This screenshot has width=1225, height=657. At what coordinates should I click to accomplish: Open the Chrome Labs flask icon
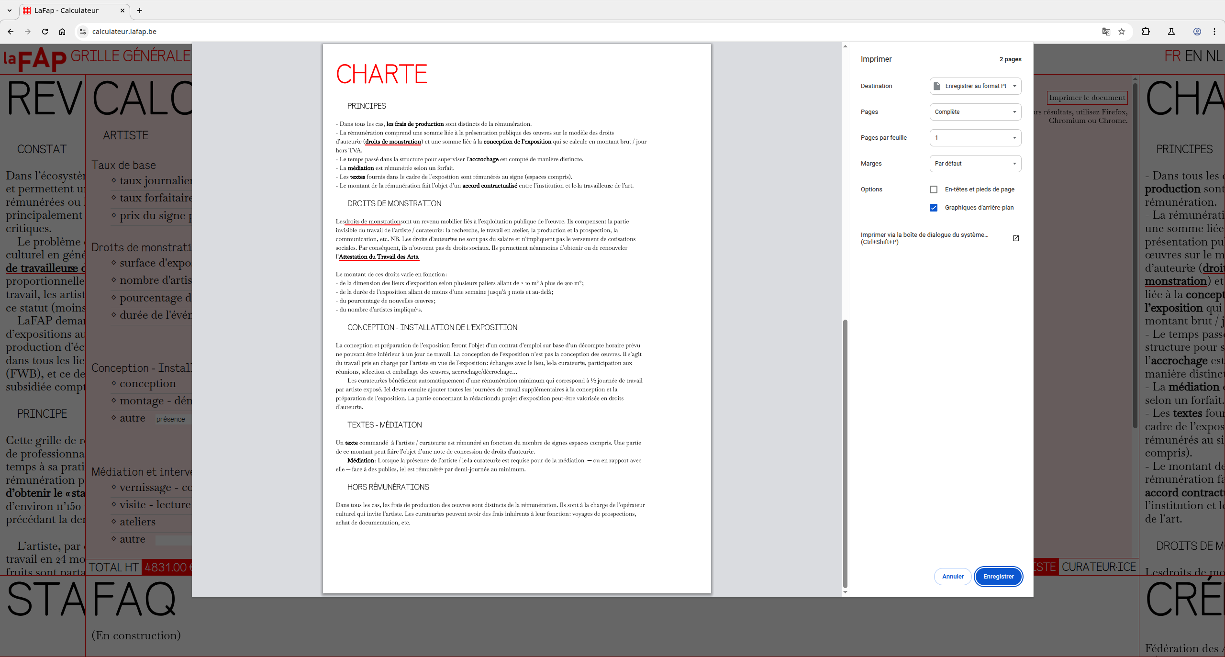click(1171, 32)
